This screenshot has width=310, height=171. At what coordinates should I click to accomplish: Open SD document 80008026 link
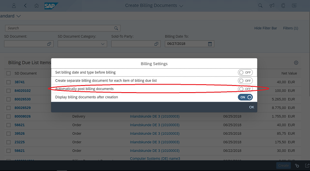coord(23,117)
